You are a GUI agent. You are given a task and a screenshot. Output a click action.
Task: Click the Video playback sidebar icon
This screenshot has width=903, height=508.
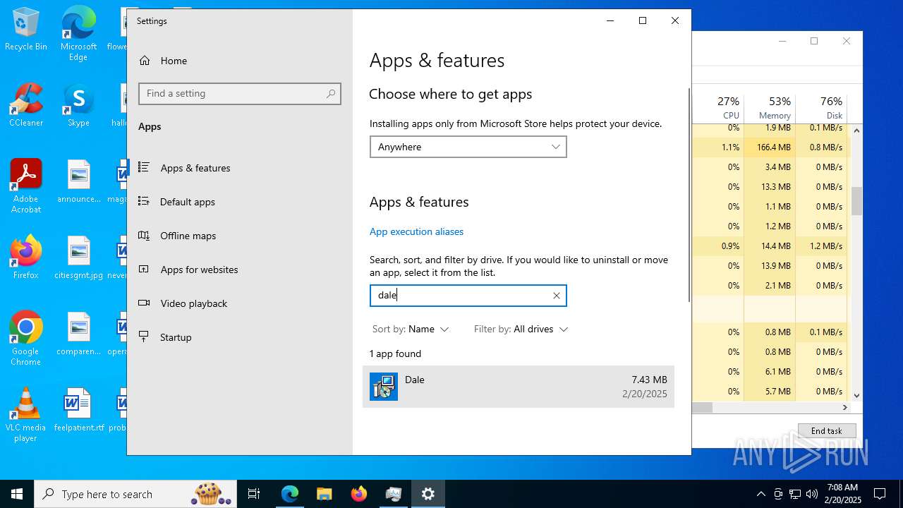(x=144, y=303)
